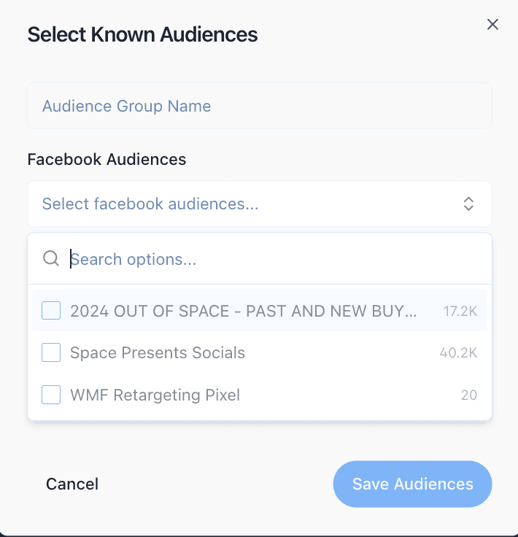This screenshot has width=518, height=537.
Task: Click the magnifying glass search icon
Action: tap(51, 259)
